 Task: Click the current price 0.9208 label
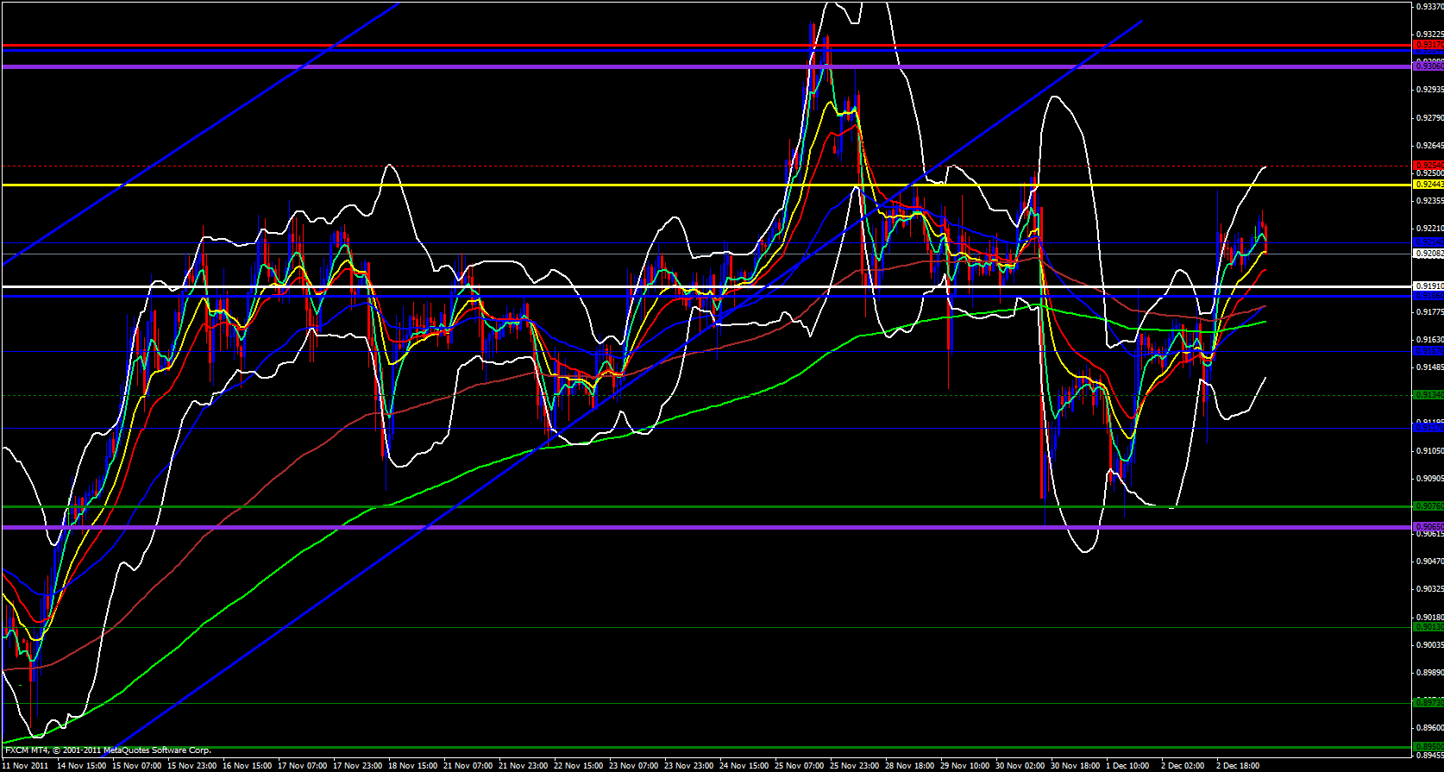coord(1428,254)
